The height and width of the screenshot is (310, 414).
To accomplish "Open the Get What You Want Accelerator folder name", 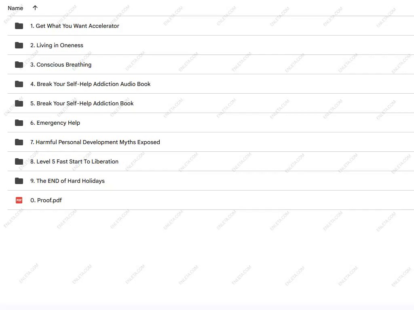I will coord(75,26).
